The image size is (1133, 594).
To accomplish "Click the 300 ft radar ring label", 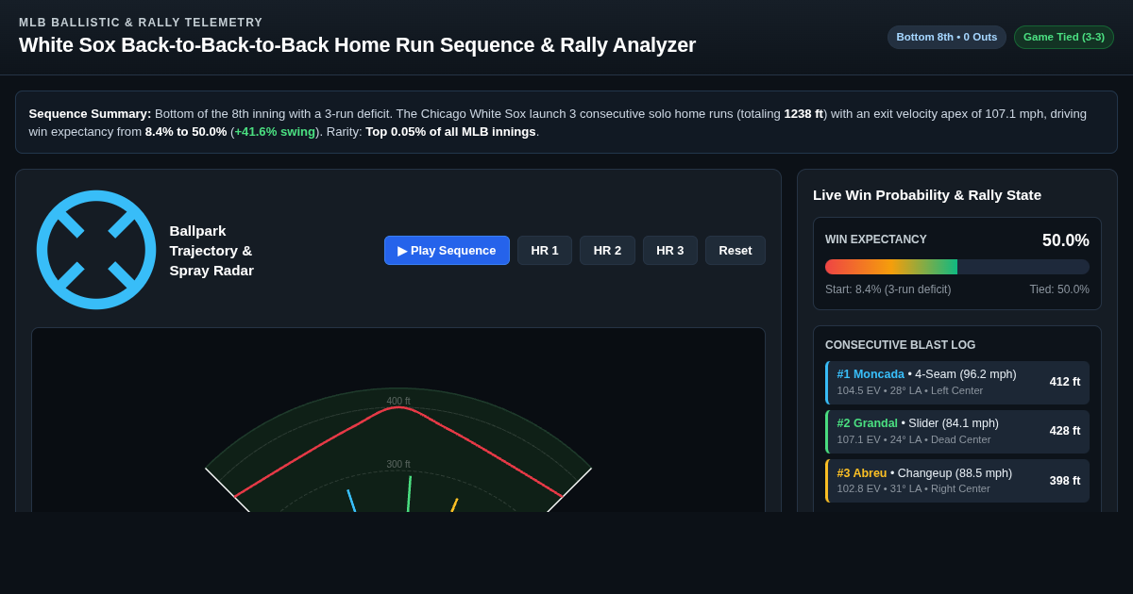I will tap(398, 465).
